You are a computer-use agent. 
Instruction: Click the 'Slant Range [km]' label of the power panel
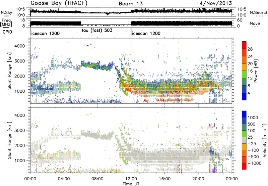click(x=9, y=71)
